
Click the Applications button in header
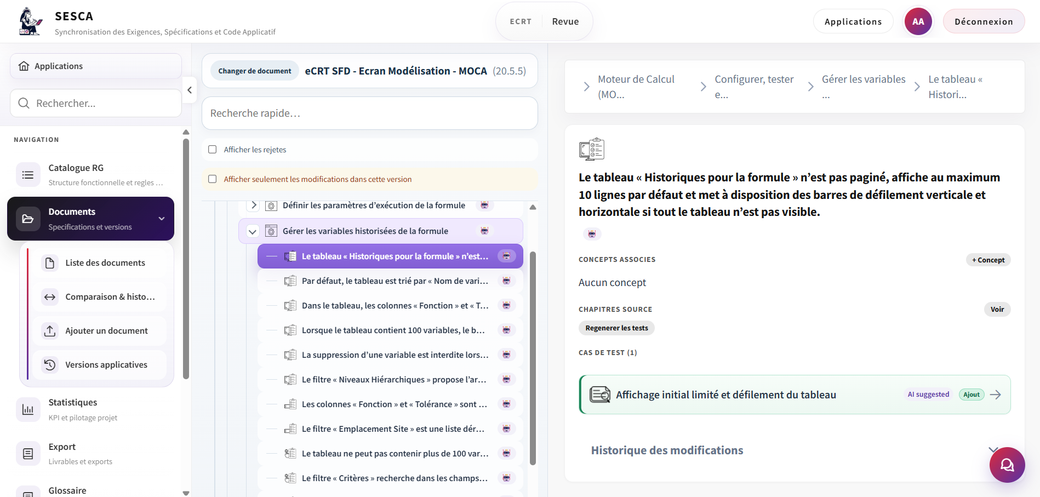point(853,21)
